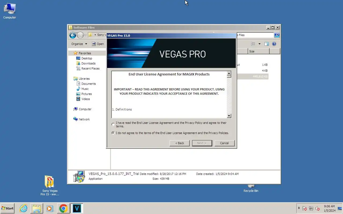This screenshot has width=343, height=214.
Task: Click the disabled Next button
Action: [x=202, y=143]
